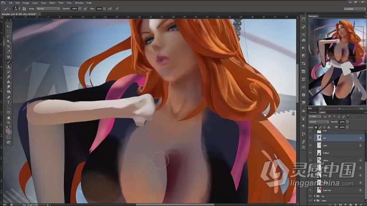Open Actions panel play icon in side strip

[303, 48]
